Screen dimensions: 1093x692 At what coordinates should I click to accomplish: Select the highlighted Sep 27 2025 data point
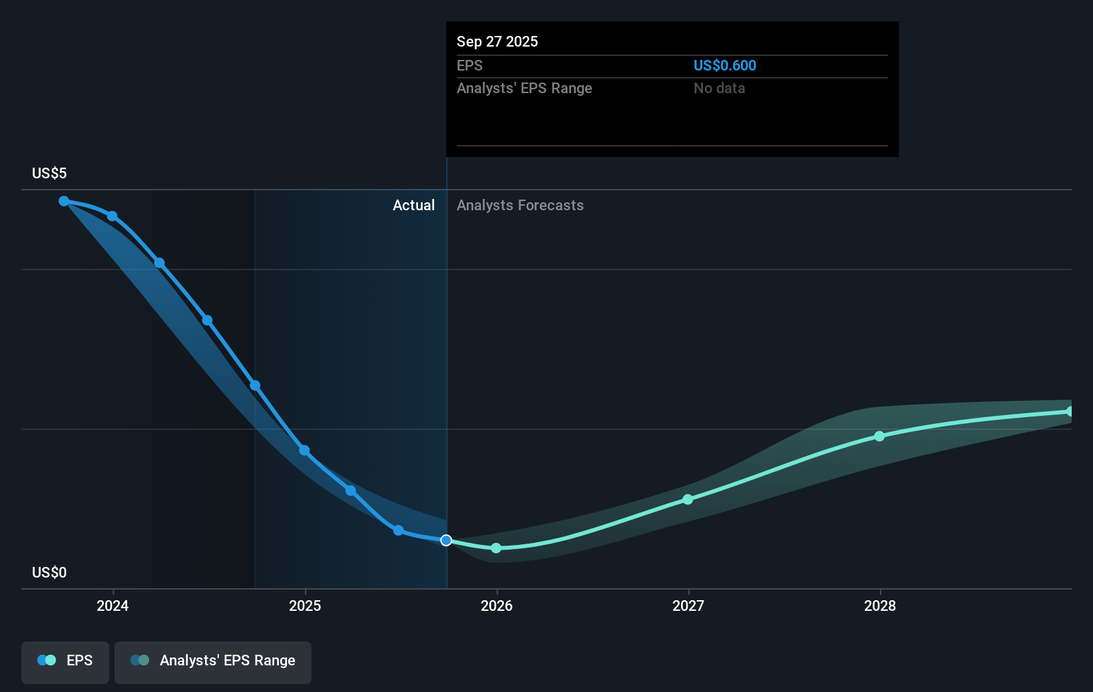point(446,540)
